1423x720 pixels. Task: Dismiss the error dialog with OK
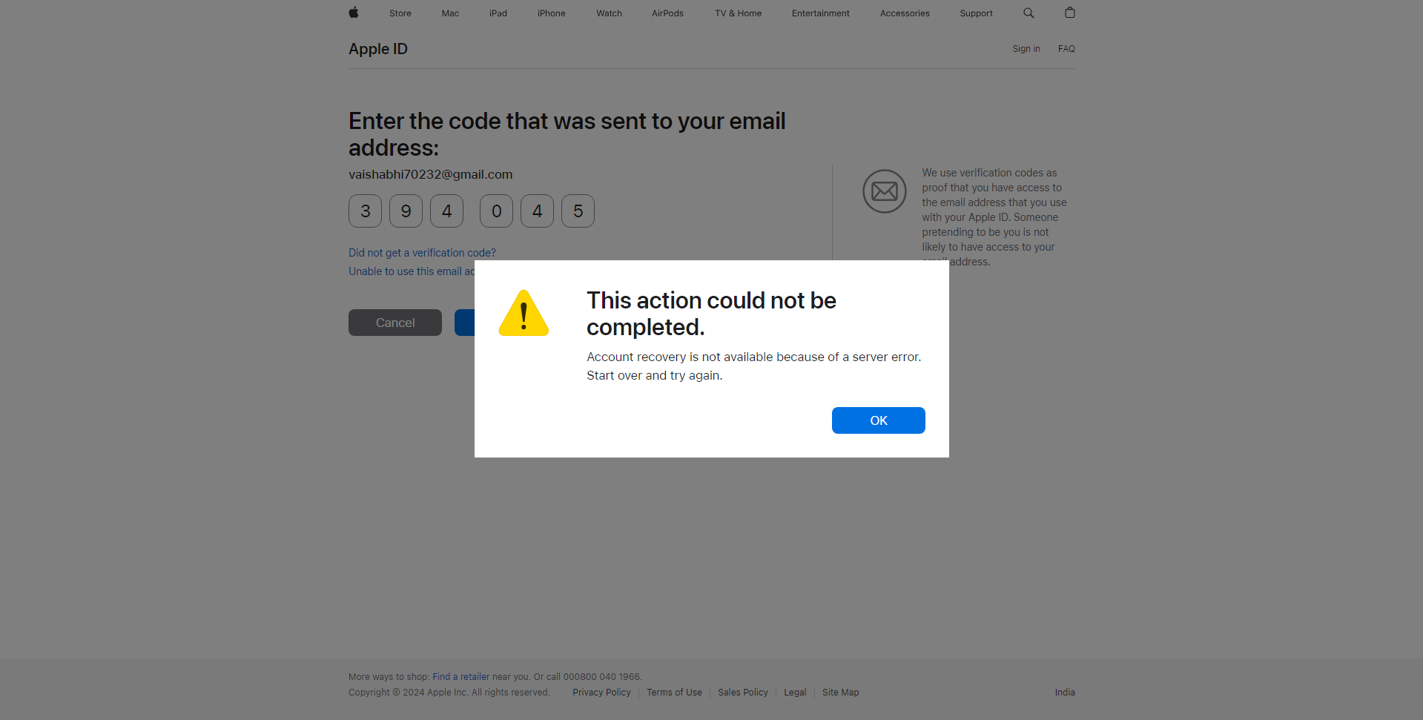[879, 420]
